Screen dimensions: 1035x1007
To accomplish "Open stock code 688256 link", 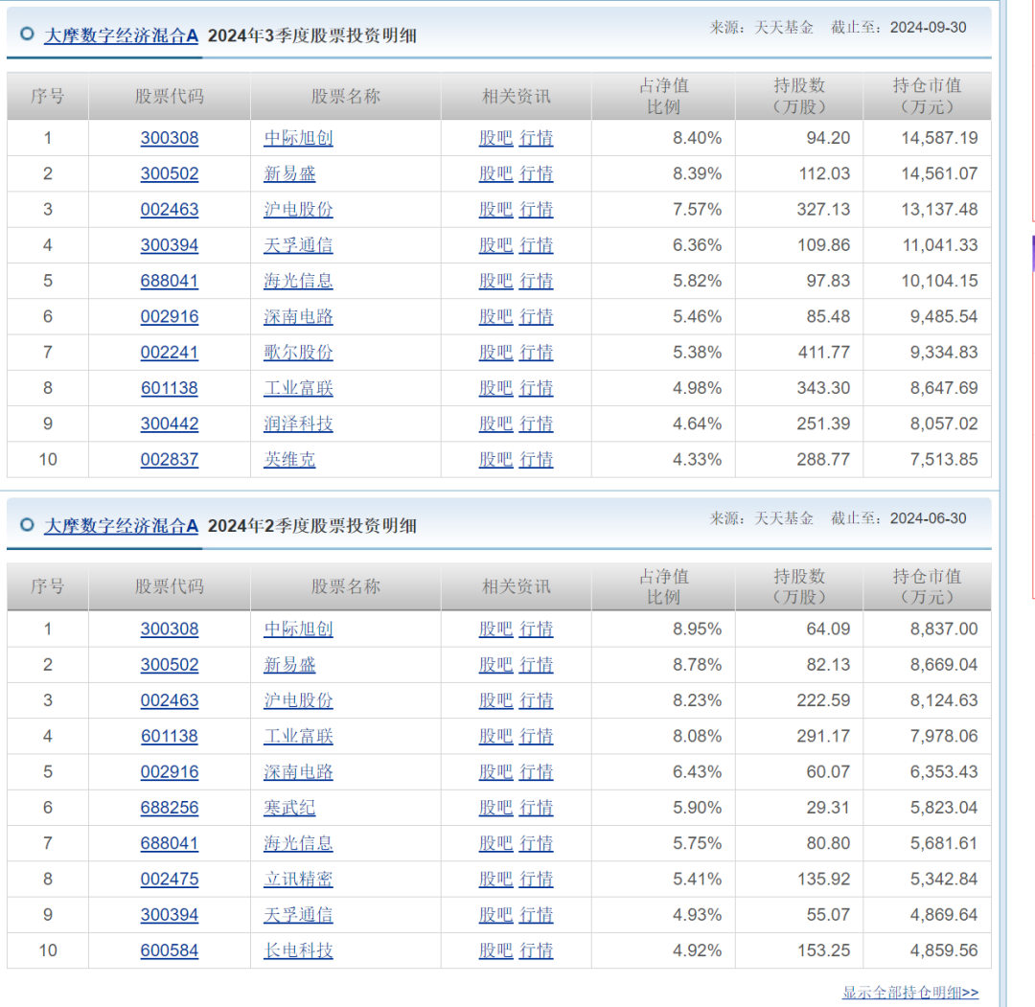I will 170,807.
